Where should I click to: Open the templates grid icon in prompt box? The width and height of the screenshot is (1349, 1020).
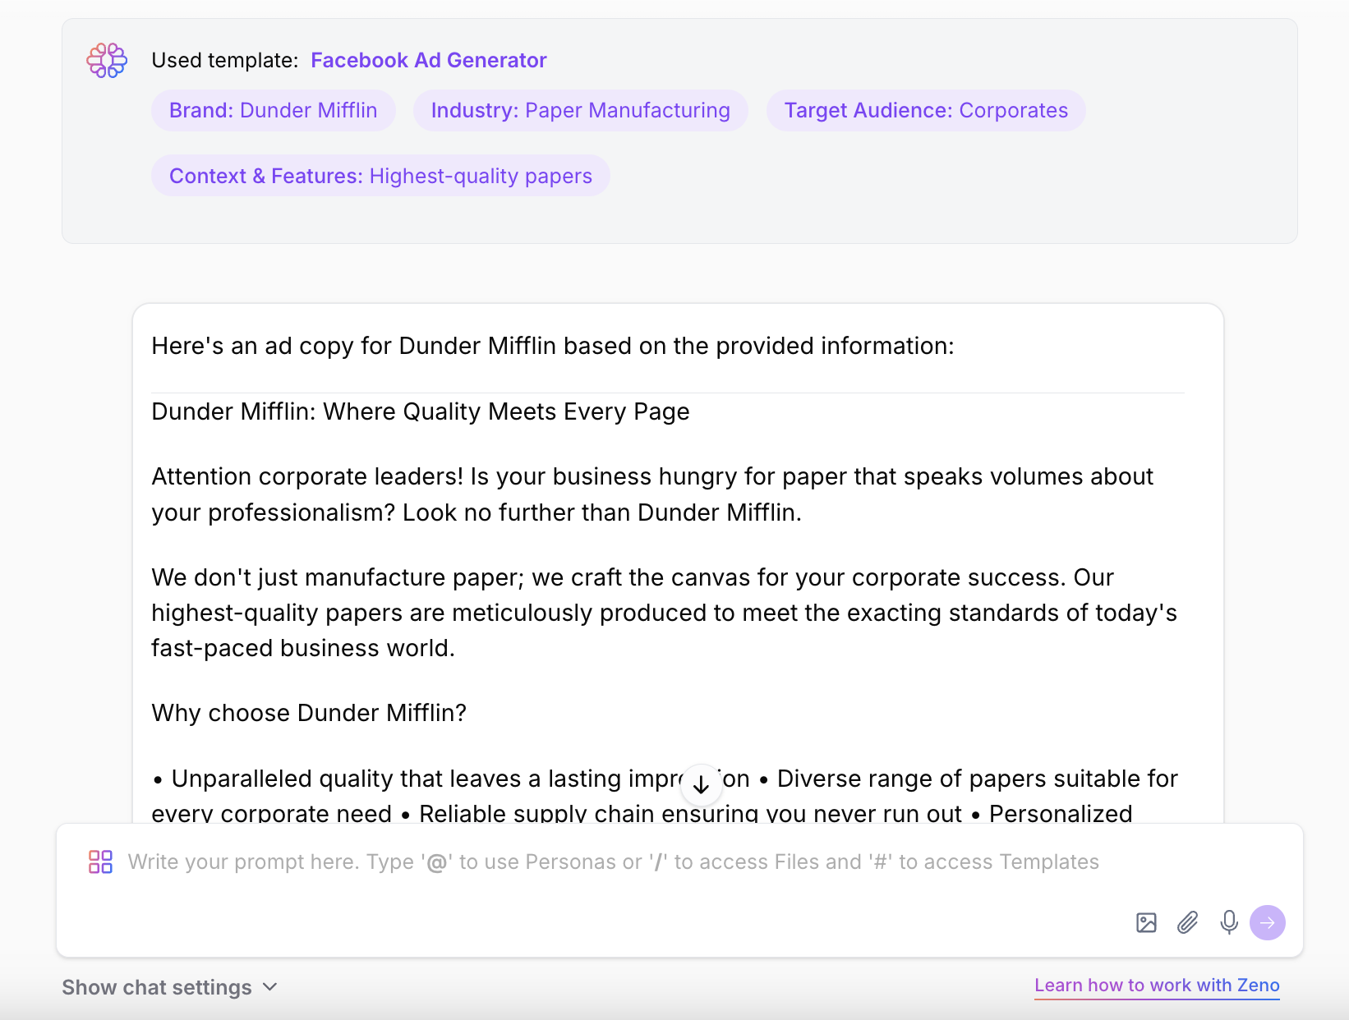point(100,861)
